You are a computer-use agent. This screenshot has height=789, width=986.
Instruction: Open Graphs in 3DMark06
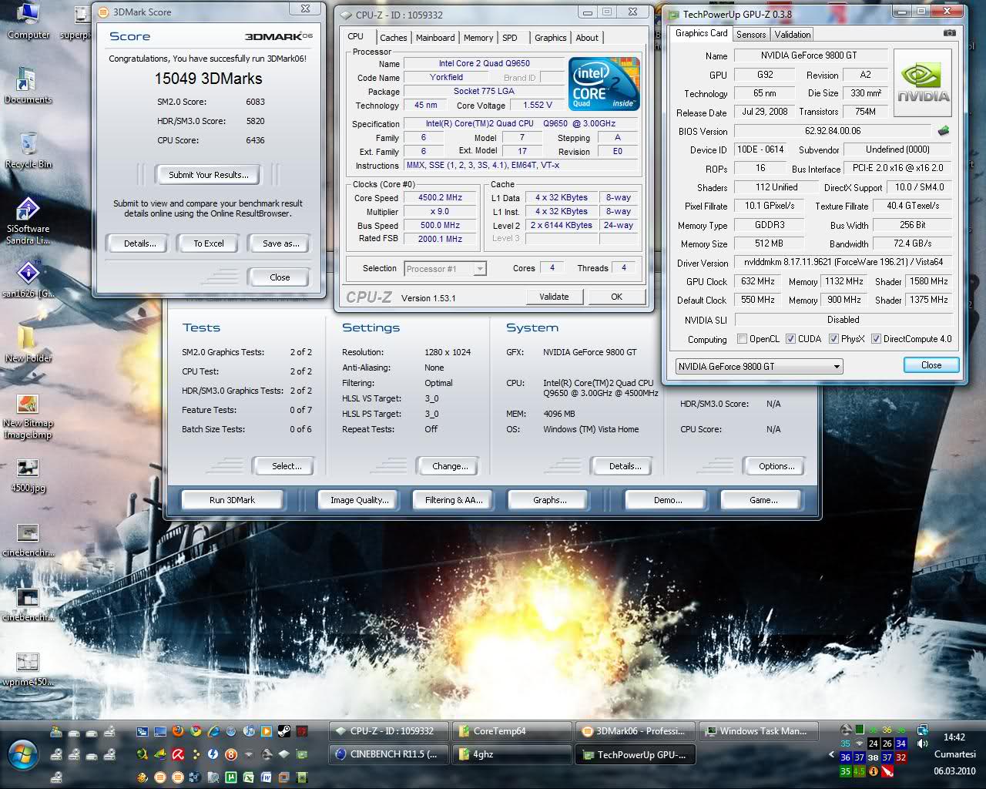click(549, 500)
